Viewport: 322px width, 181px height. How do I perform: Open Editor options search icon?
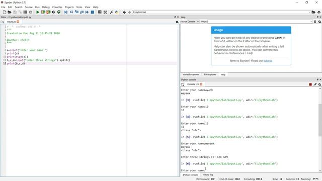click(x=177, y=22)
